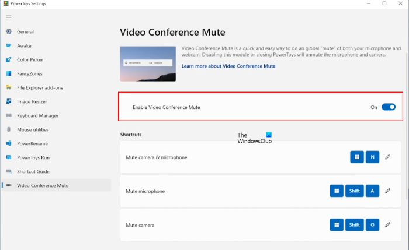Open Shortcut Guide settings
This screenshot has height=250, width=409.
[33, 172]
